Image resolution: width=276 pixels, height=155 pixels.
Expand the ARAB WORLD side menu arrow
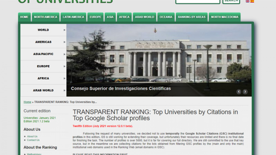click(x=64, y=90)
